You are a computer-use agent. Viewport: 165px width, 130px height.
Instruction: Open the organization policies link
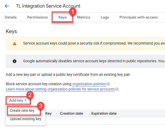click(x=89, y=84)
